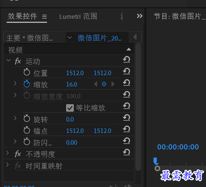Select the 主要 * 微信图 master clip tab
This screenshot has height=187, width=206.
[x=30, y=38]
